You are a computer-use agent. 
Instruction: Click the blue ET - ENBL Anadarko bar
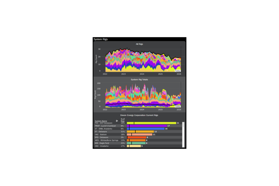pos(147,129)
